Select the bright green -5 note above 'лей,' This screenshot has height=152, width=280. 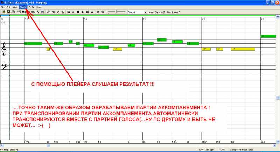point(177,42)
